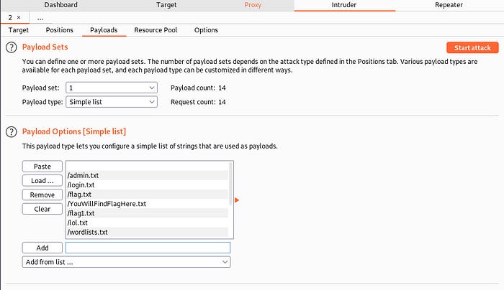
Task: Focus the new payload item input field
Action: point(148,248)
